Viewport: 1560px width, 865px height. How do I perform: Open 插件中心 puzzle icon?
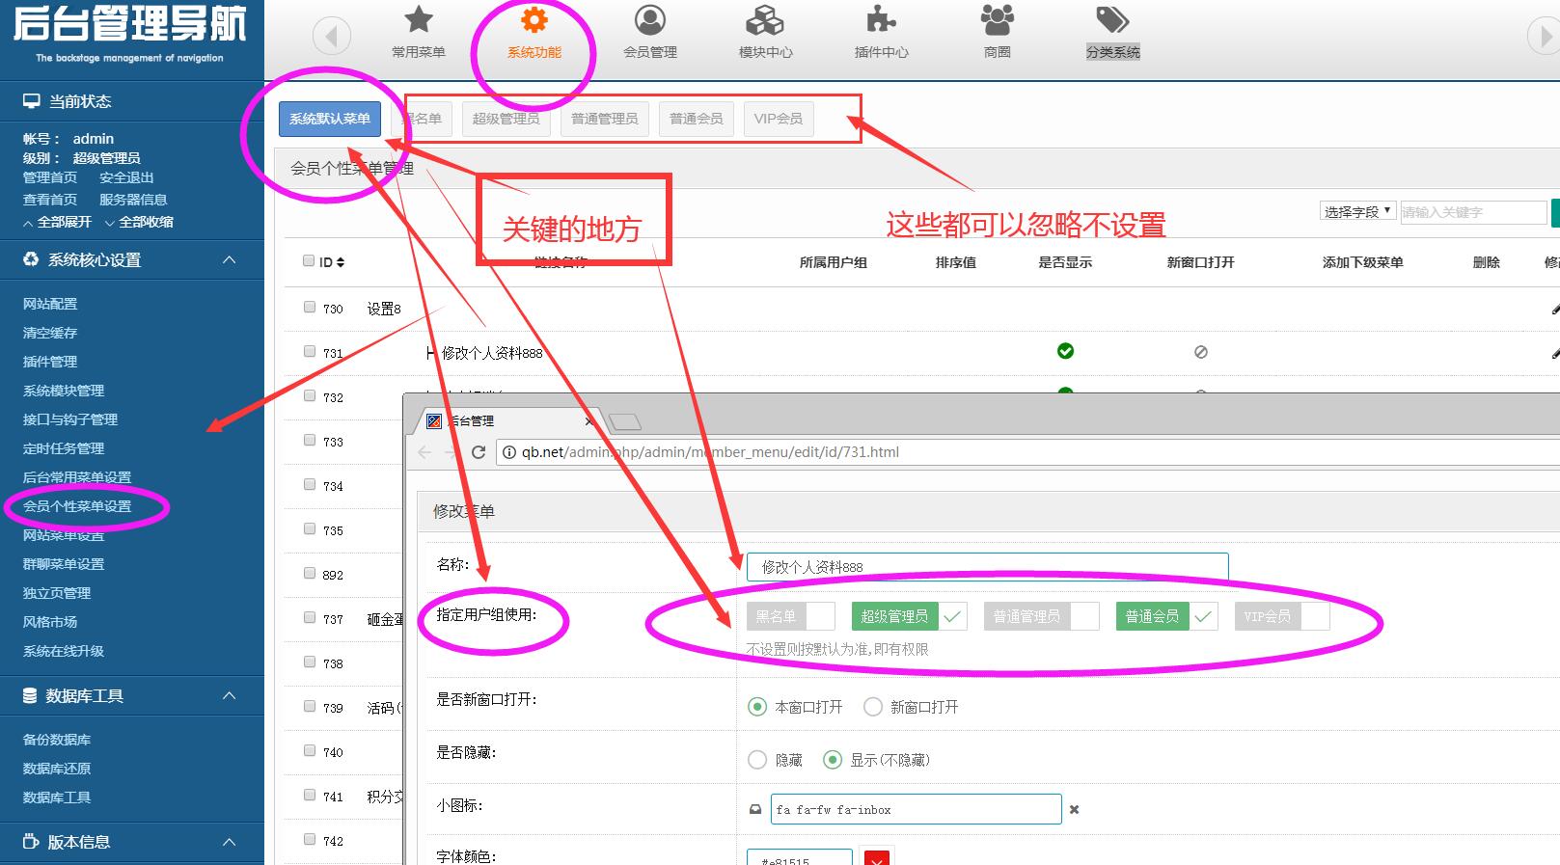coord(881,20)
